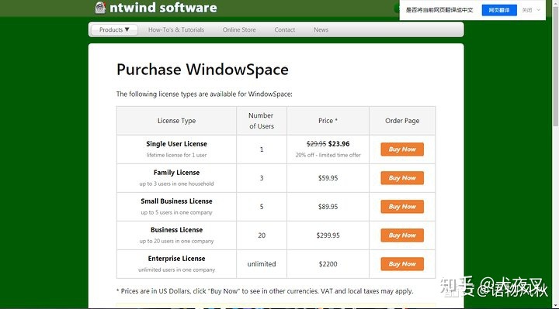Select the 'Single User License' text
Viewport: 559px width, 309px height.
tap(176, 143)
